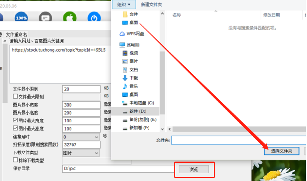
Task: Open the 连接延时 dropdown
Action: (x=81, y=137)
